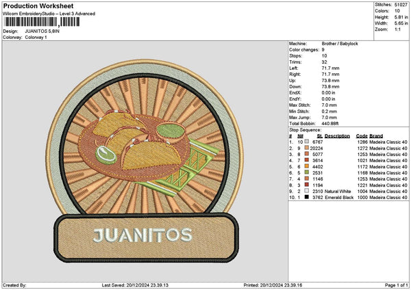Click the 'Right:' measurement label
This screenshot has height=290, width=411.
[295, 75]
